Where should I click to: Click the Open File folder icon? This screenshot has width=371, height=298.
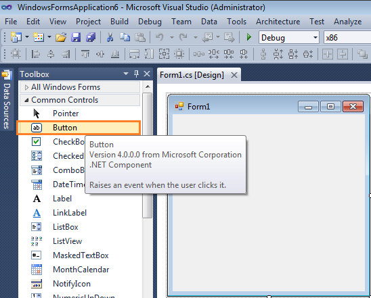point(61,37)
